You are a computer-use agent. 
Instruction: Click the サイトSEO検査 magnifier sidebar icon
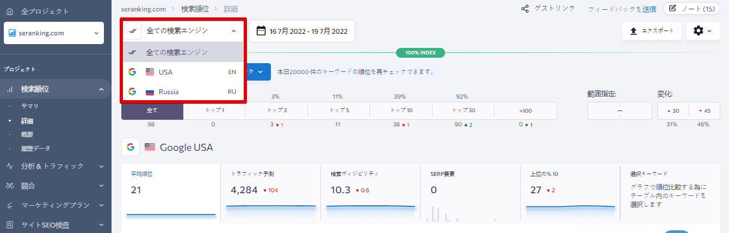pos(9,225)
